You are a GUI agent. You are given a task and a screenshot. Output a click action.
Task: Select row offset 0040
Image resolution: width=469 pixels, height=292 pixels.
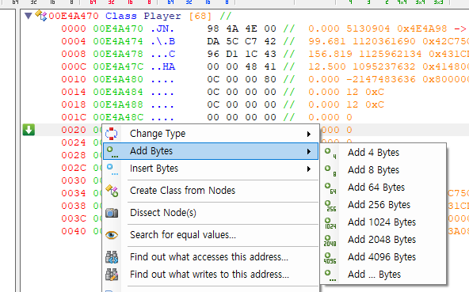click(74, 231)
